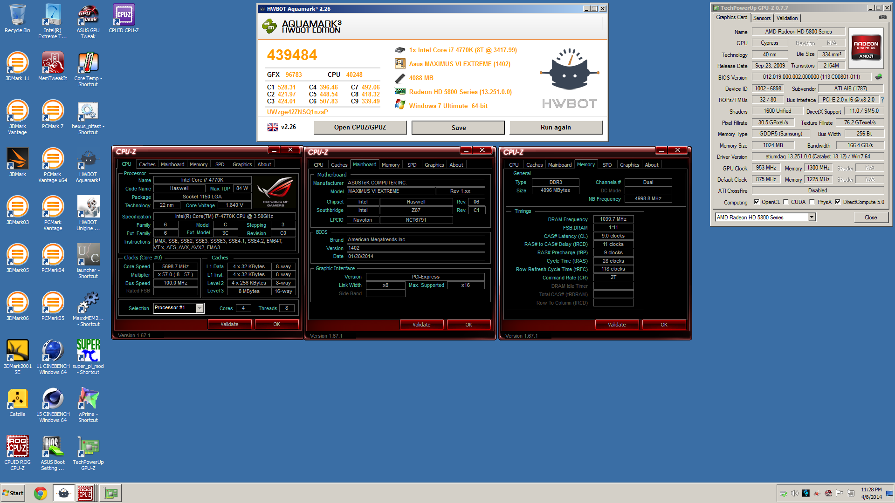Open Processor #1 selection dropdown in CPU-Z

(x=200, y=308)
